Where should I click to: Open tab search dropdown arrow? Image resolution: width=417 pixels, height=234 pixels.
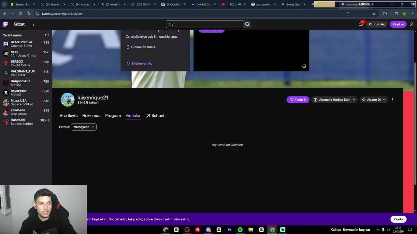[x=4, y=4]
